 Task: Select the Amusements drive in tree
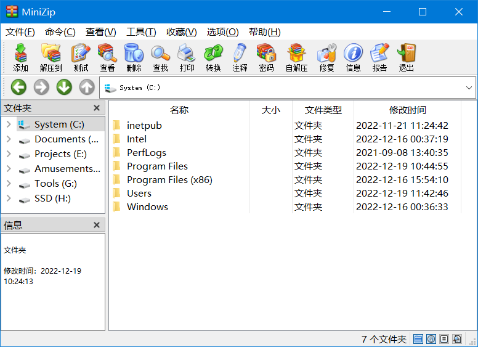tap(59, 169)
